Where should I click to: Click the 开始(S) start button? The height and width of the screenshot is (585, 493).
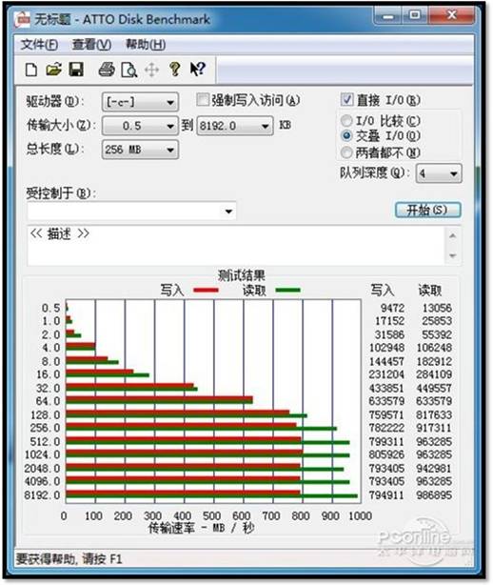(427, 210)
